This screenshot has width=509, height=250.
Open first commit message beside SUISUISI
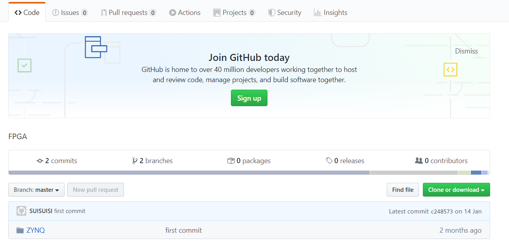70,211
